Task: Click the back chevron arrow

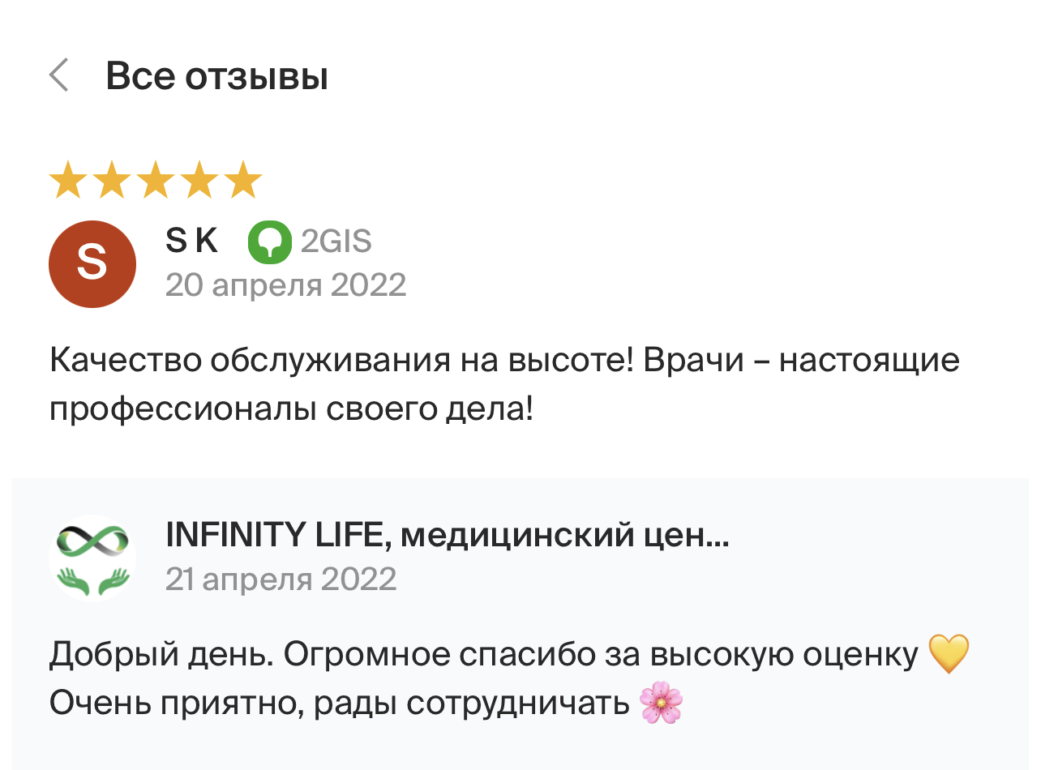Action: tap(58, 76)
